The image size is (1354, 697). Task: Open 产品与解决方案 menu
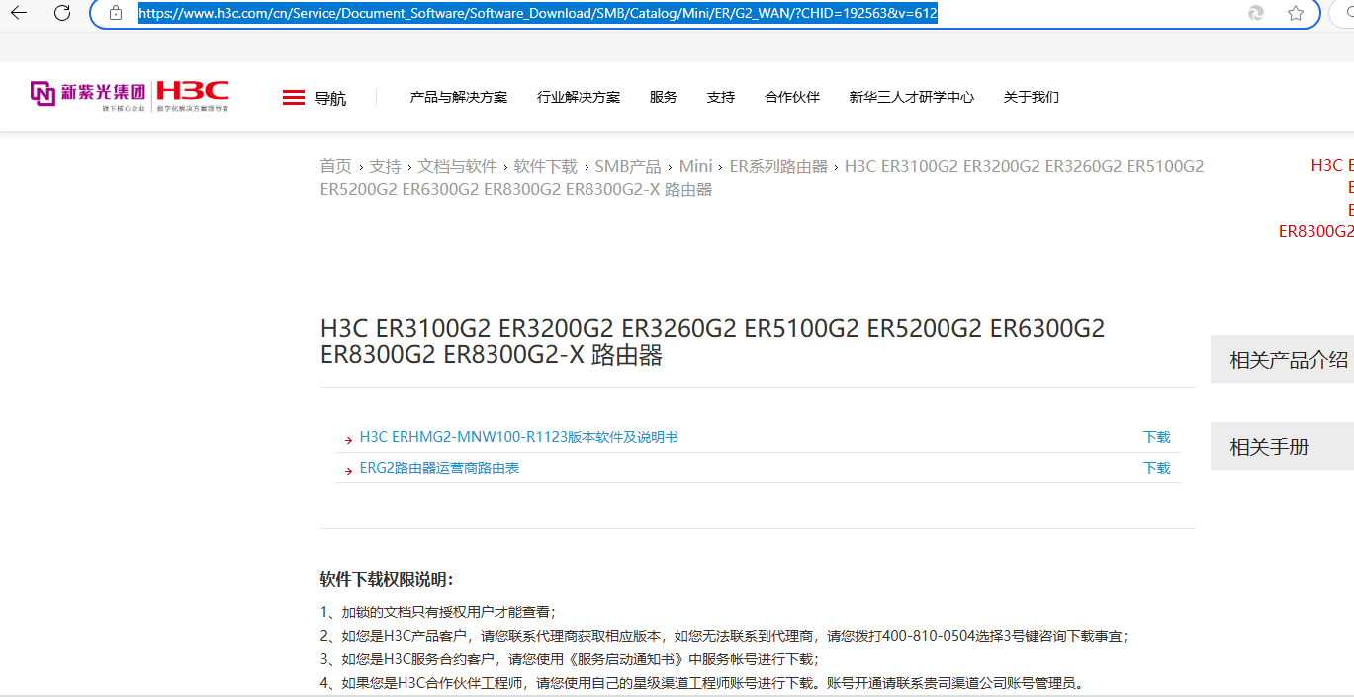pyautogui.click(x=459, y=97)
